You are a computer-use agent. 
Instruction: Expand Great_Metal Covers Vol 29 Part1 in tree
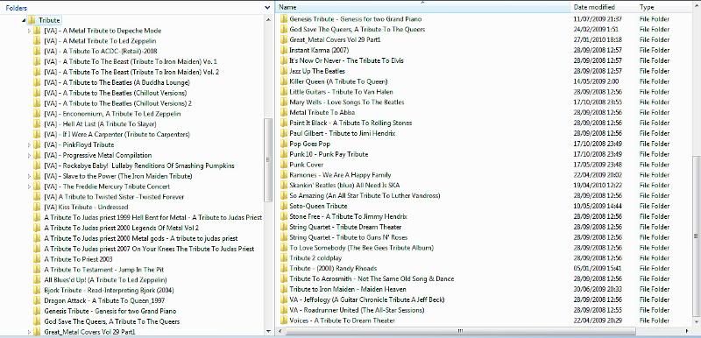(30, 332)
